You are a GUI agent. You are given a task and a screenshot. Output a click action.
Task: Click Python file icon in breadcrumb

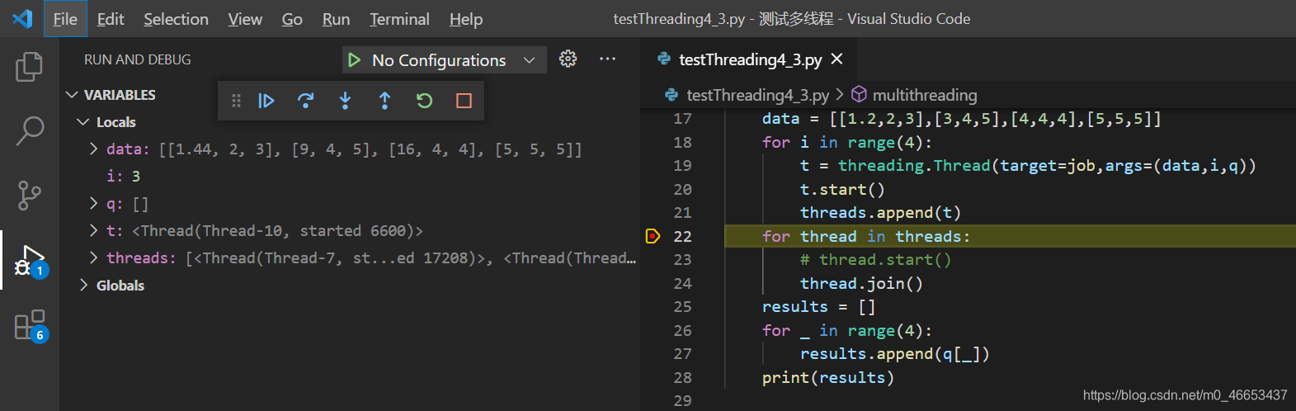pos(672,95)
